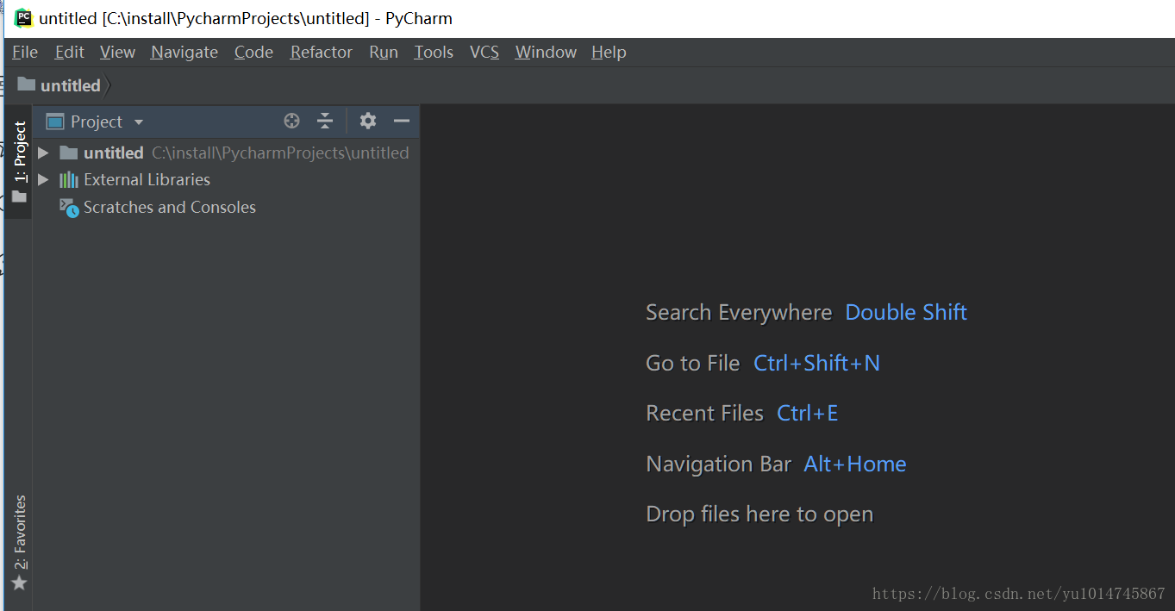The width and height of the screenshot is (1175, 611).
Task: Click Search Everywhere Double Shift hint
Action: pyautogui.click(x=806, y=312)
